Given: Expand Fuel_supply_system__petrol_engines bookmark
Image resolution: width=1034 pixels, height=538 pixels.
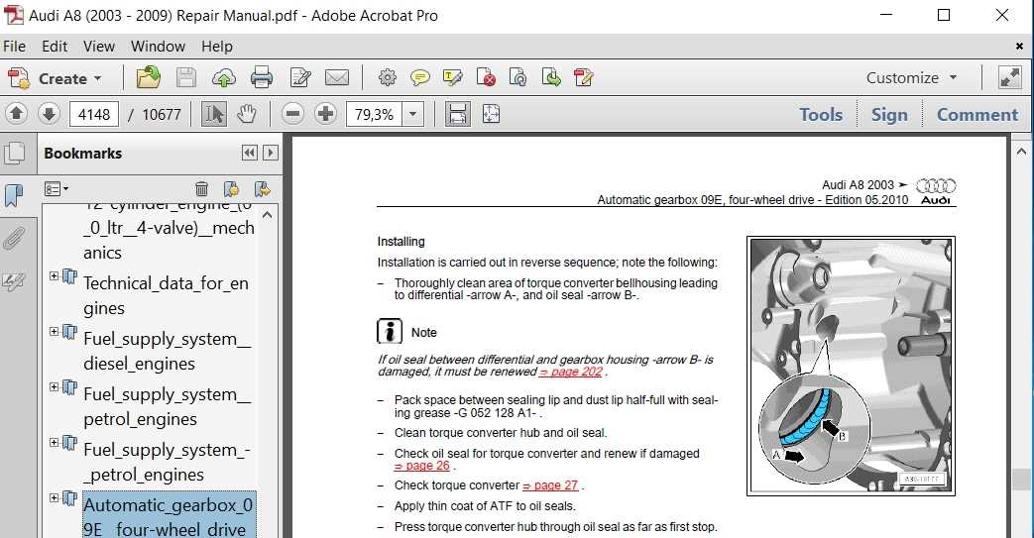Looking at the screenshot, I should pyautogui.click(x=55, y=386).
